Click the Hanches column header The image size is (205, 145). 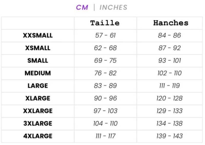click(171, 23)
